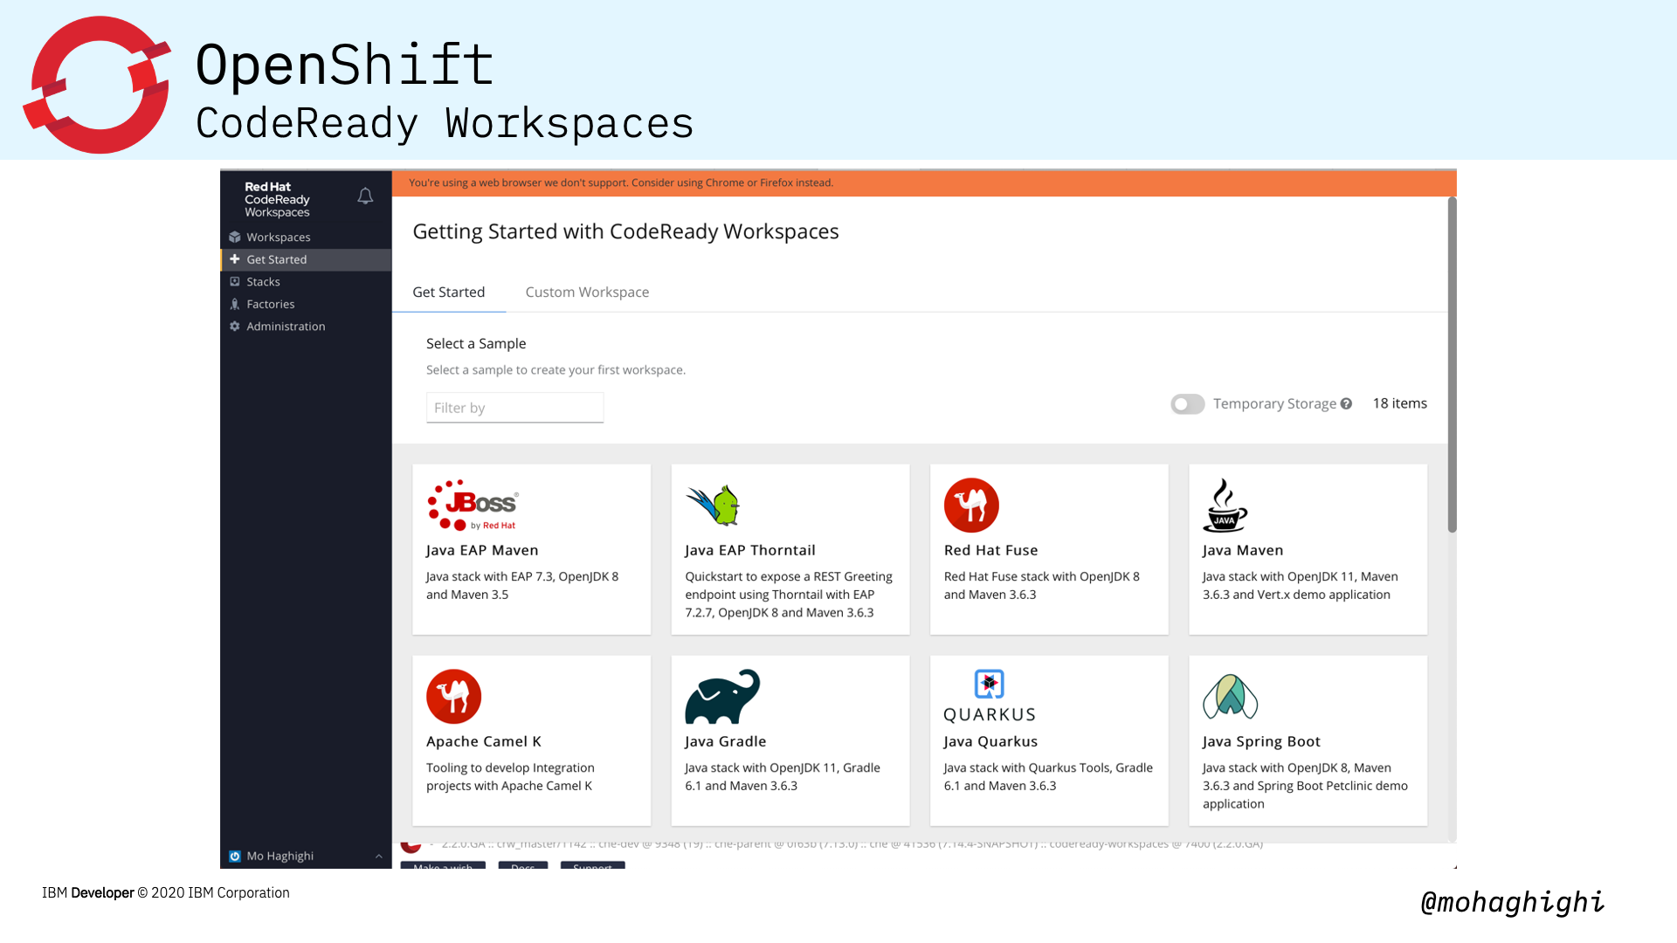The image size is (1677, 943).
Task: Switch to the Custom Workspace tab
Action: coord(587,292)
